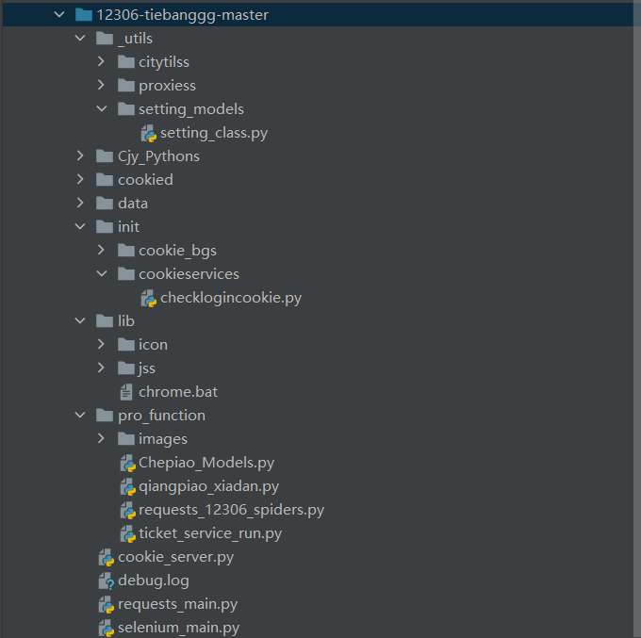Collapse the setting_models folder chevron
The height and width of the screenshot is (638, 641).
(102, 108)
